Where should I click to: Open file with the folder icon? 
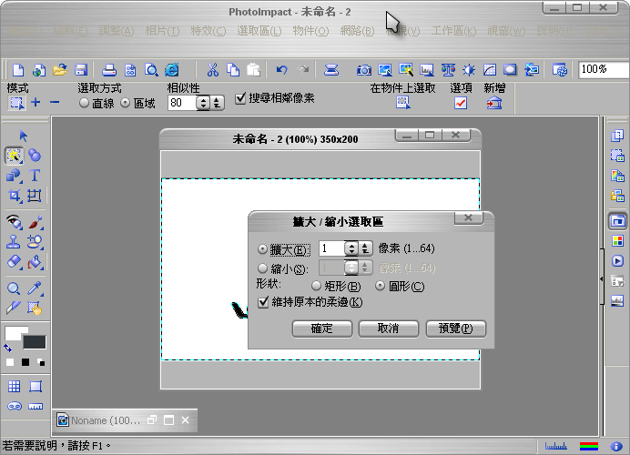[x=60, y=70]
